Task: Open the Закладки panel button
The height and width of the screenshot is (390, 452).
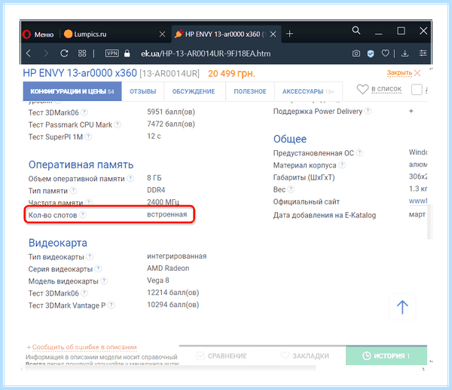Action: [x=304, y=356]
